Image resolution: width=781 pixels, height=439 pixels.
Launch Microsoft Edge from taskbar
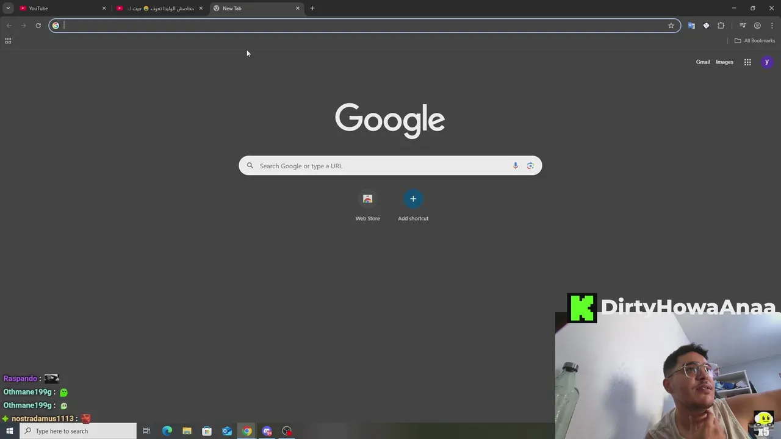pos(167,431)
